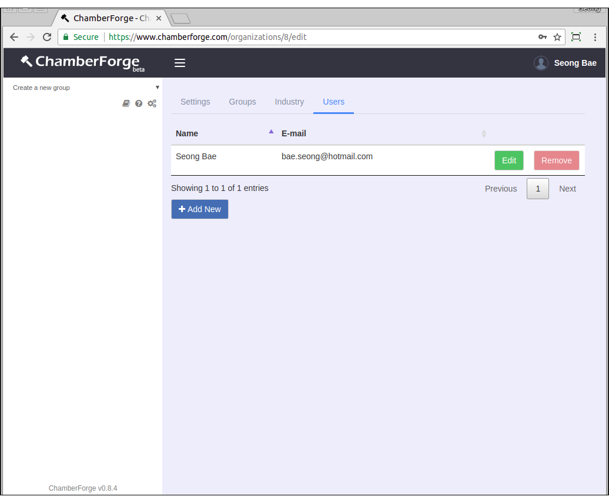Open the Groups tab

click(242, 102)
